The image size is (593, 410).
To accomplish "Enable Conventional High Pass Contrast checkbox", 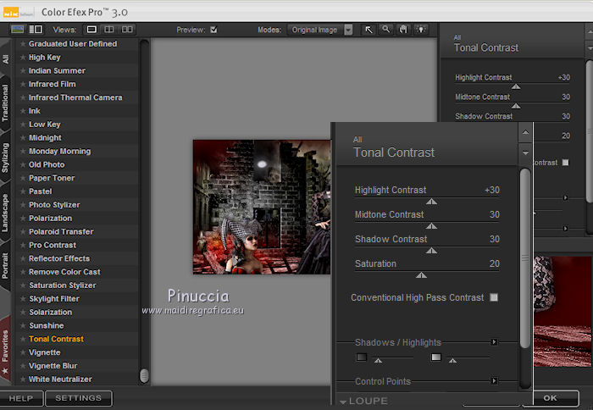I will coord(494,298).
